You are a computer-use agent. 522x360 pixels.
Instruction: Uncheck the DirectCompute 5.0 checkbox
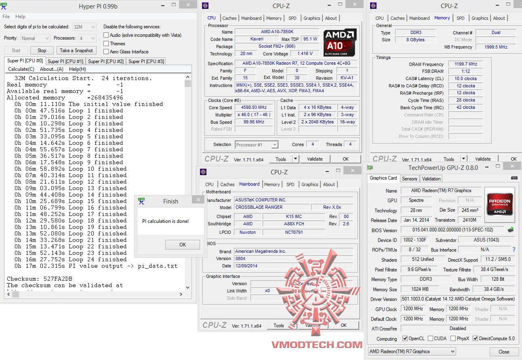pos(476,339)
